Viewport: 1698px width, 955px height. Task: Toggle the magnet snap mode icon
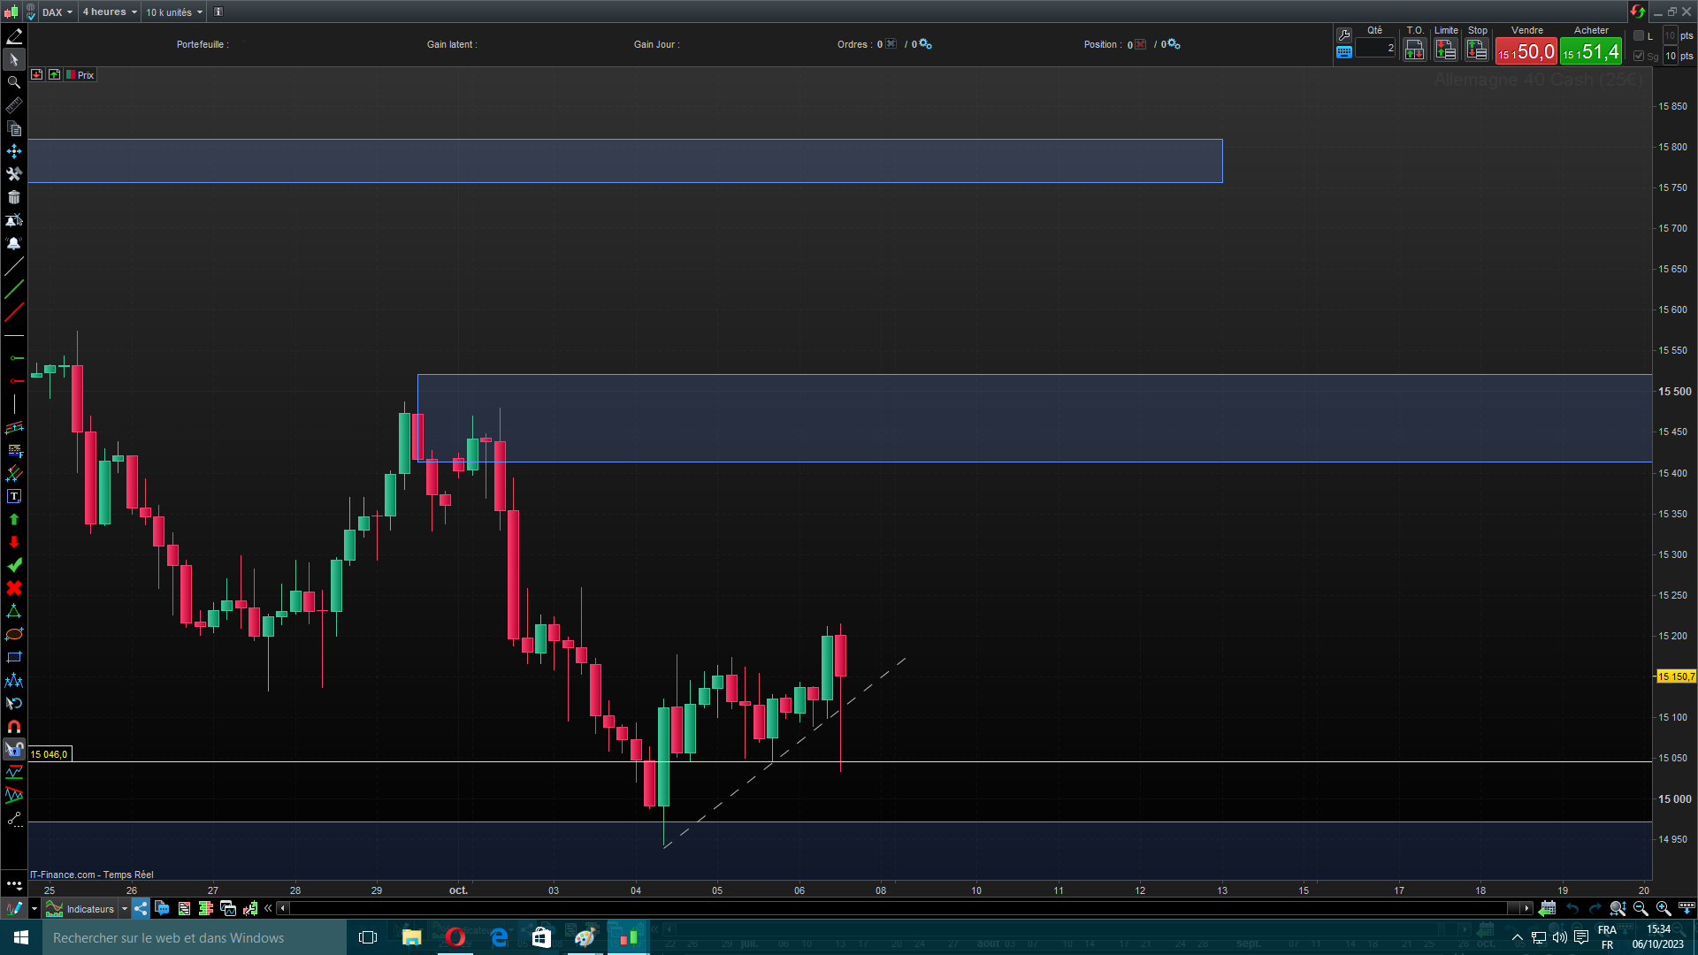[14, 726]
